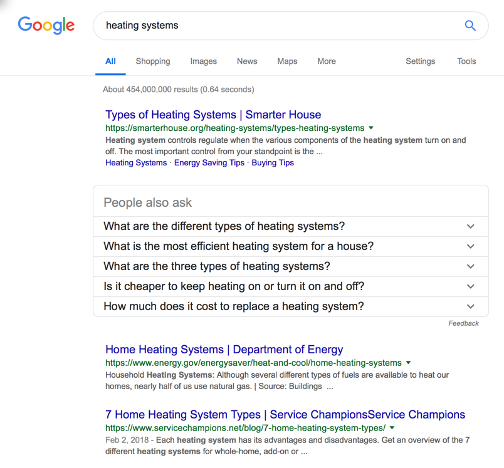This screenshot has width=504, height=468.
Task: Expand 'What are the three types of heating systems?'
Action: pos(291,266)
